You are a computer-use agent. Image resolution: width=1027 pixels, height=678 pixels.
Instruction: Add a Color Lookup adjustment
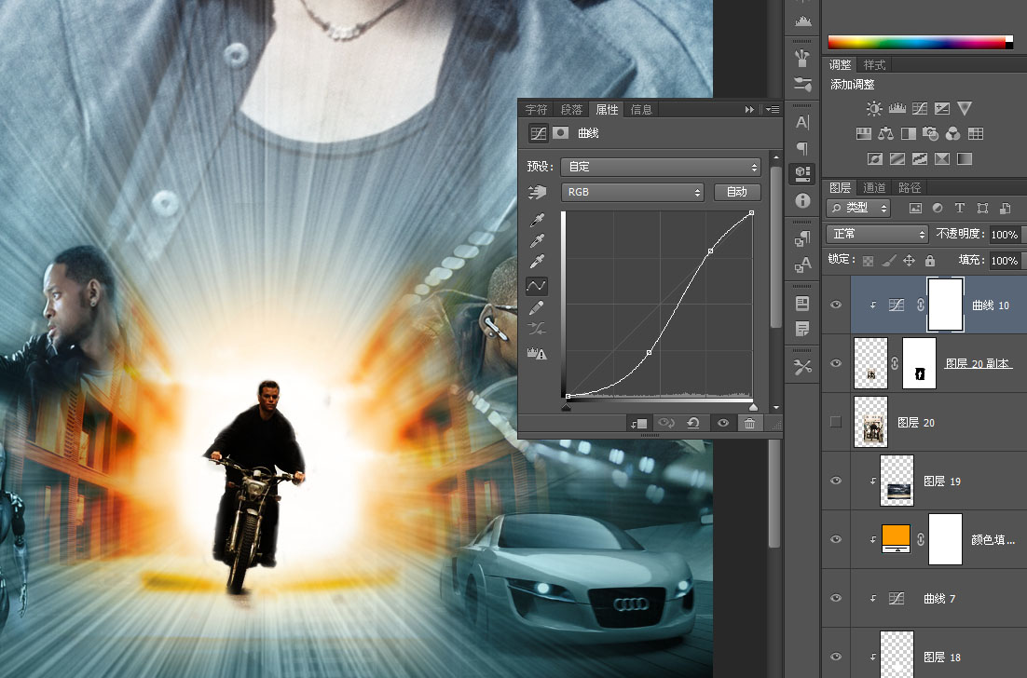tap(975, 133)
